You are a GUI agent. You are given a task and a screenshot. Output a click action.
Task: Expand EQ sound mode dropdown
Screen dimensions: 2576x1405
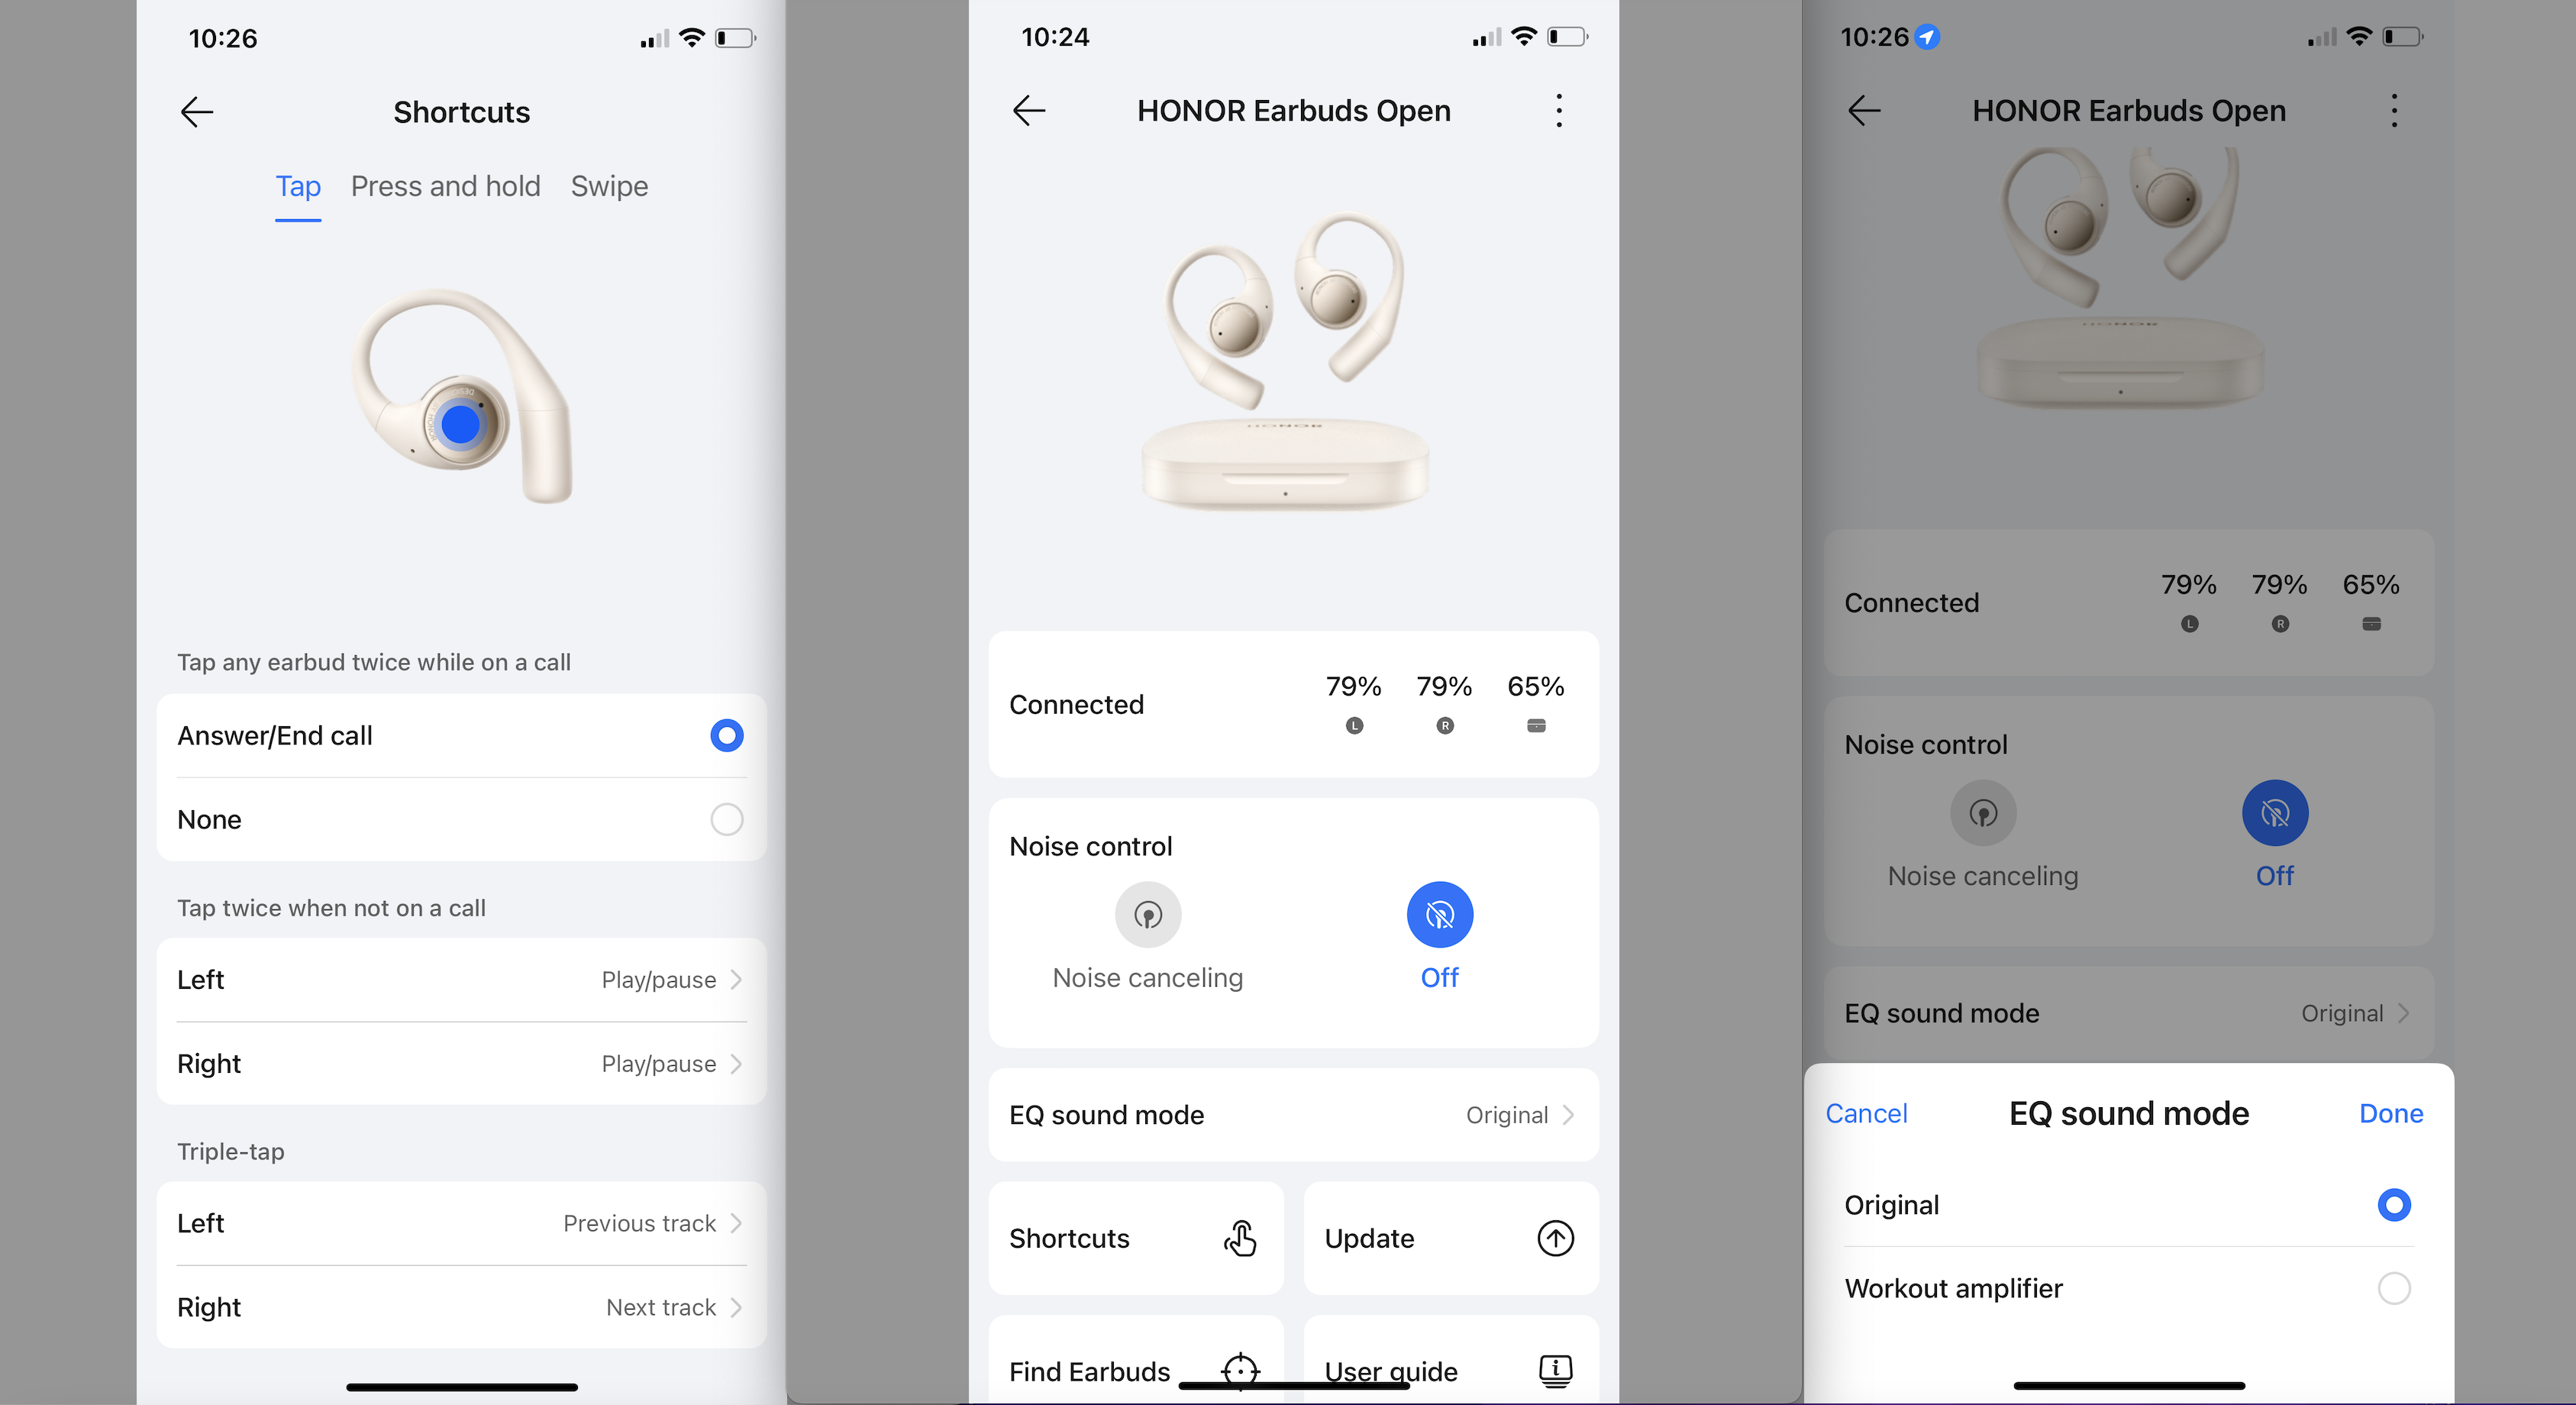coord(1287,1114)
